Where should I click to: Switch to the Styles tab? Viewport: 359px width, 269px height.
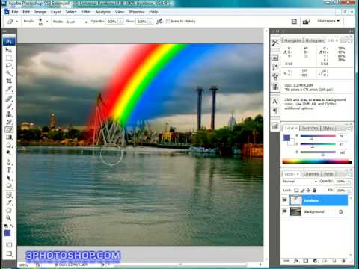click(x=328, y=128)
